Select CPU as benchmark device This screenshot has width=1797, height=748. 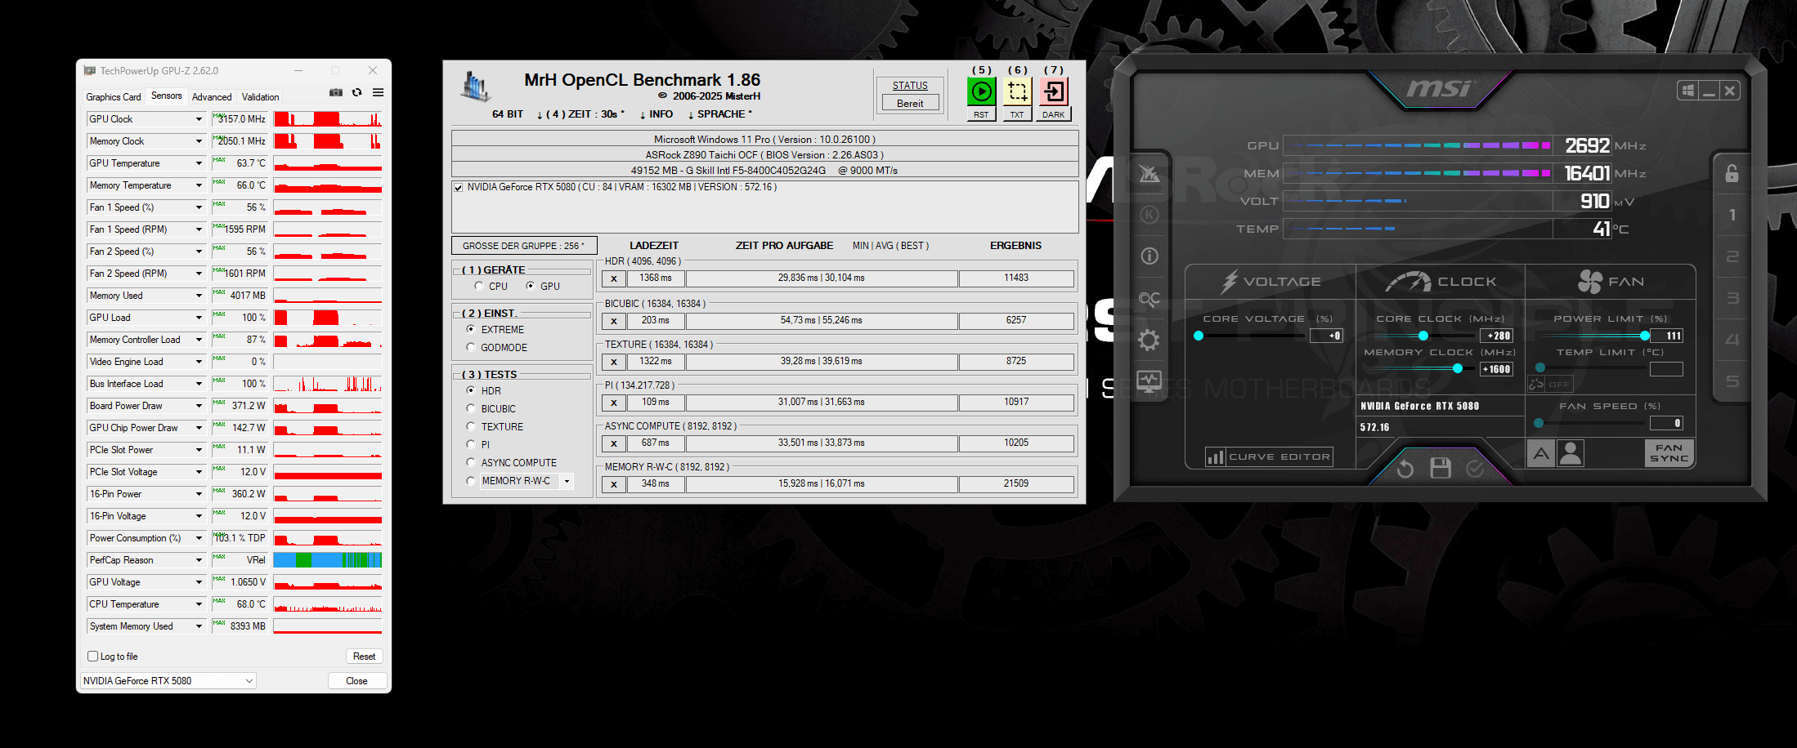pyautogui.click(x=479, y=287)
